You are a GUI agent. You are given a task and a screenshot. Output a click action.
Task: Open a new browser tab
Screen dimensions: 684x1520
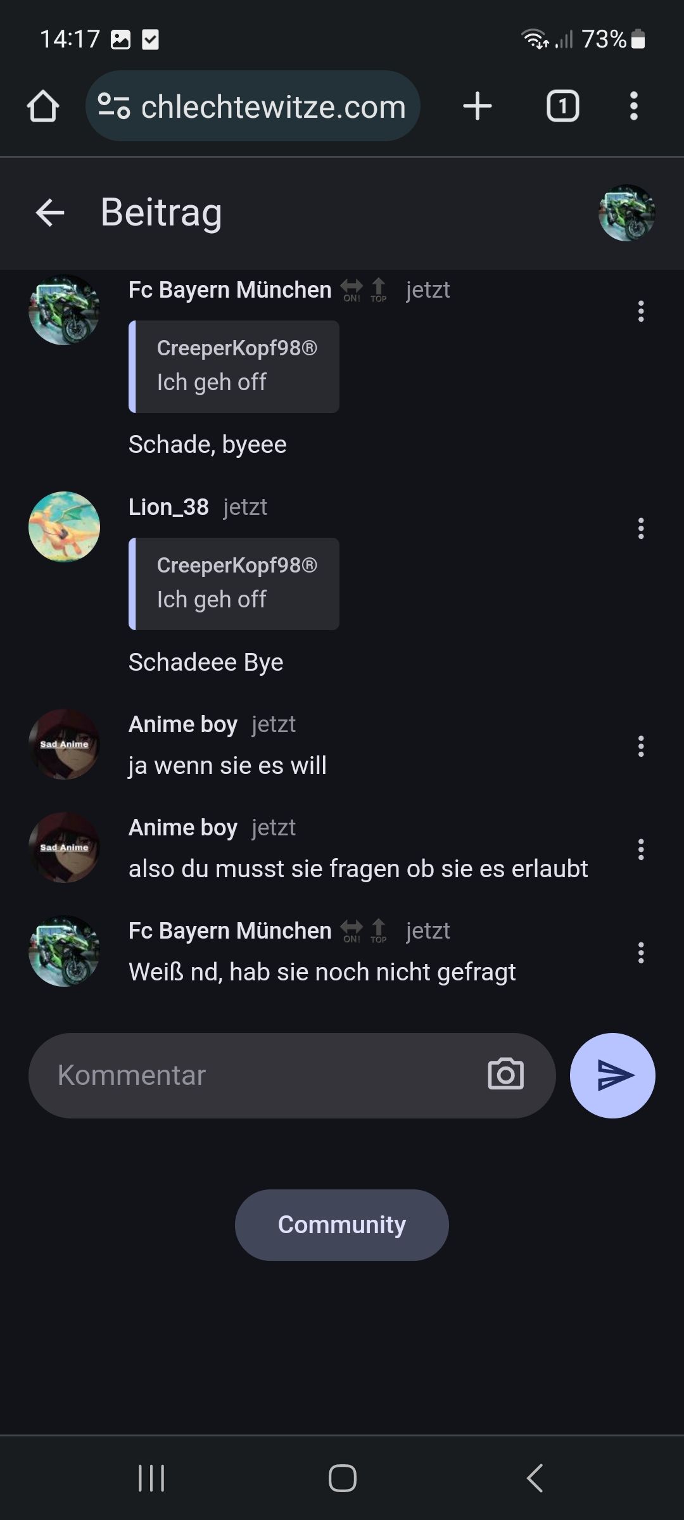coord(478,106)
